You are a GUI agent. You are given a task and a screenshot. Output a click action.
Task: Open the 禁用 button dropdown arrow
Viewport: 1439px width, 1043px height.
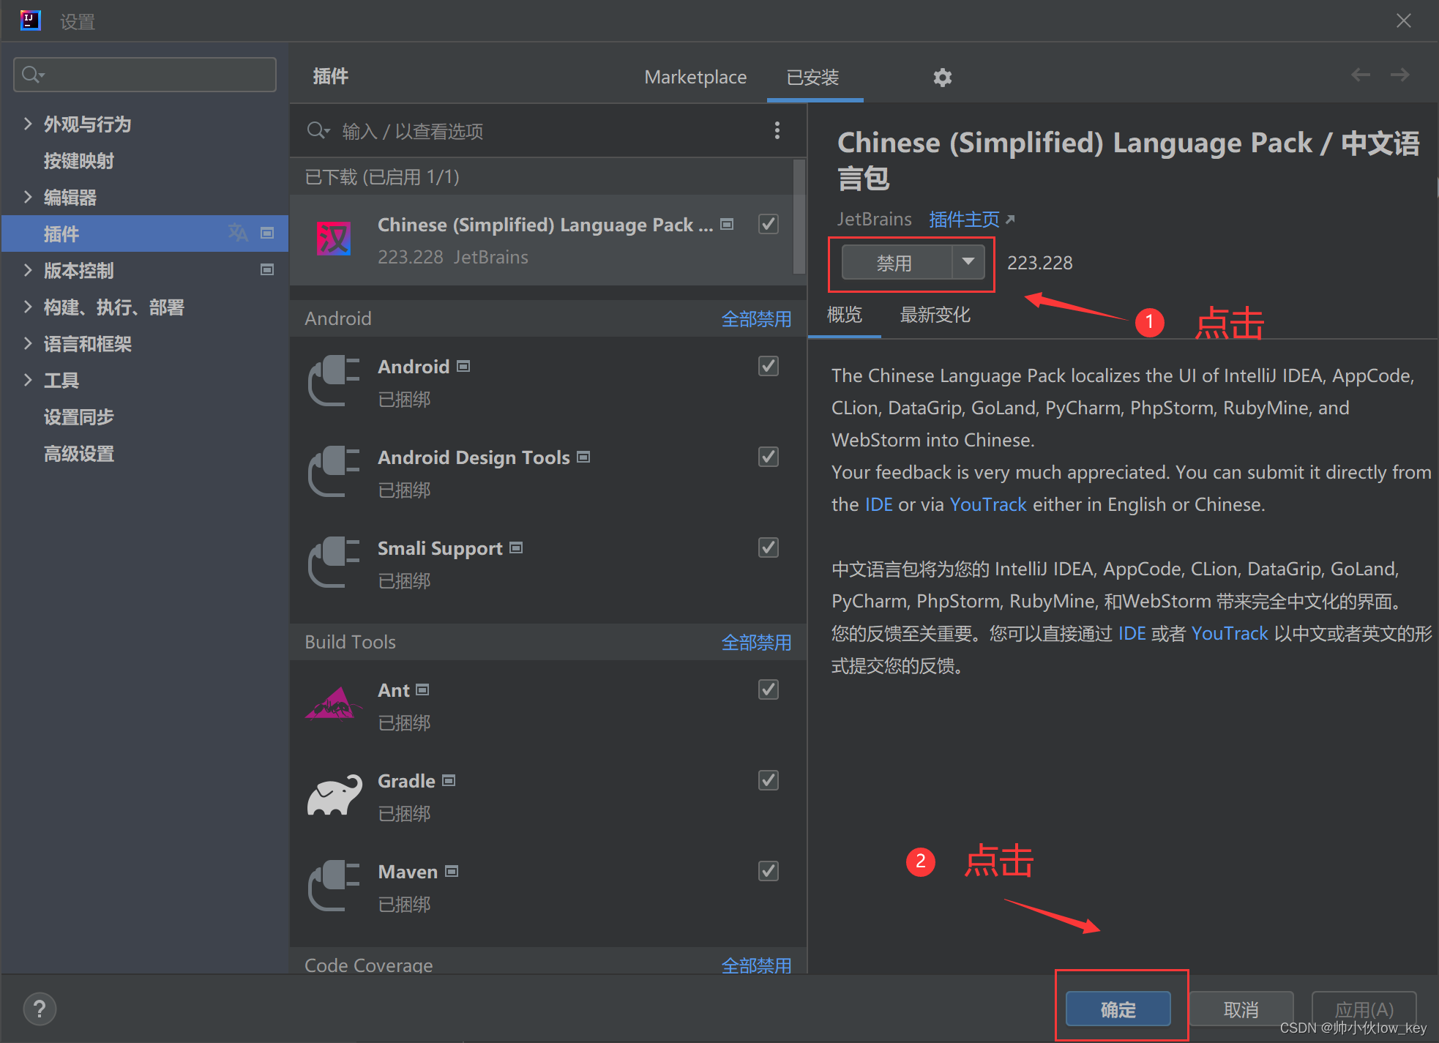[x=968, y=262]
